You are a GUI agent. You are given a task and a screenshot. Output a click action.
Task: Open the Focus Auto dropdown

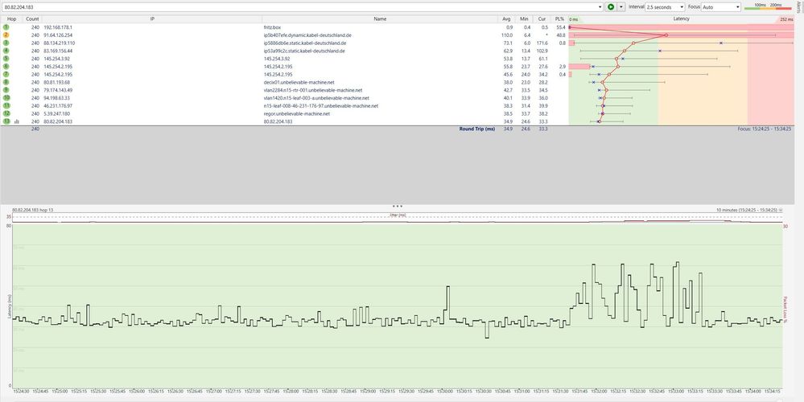[721, 7]
